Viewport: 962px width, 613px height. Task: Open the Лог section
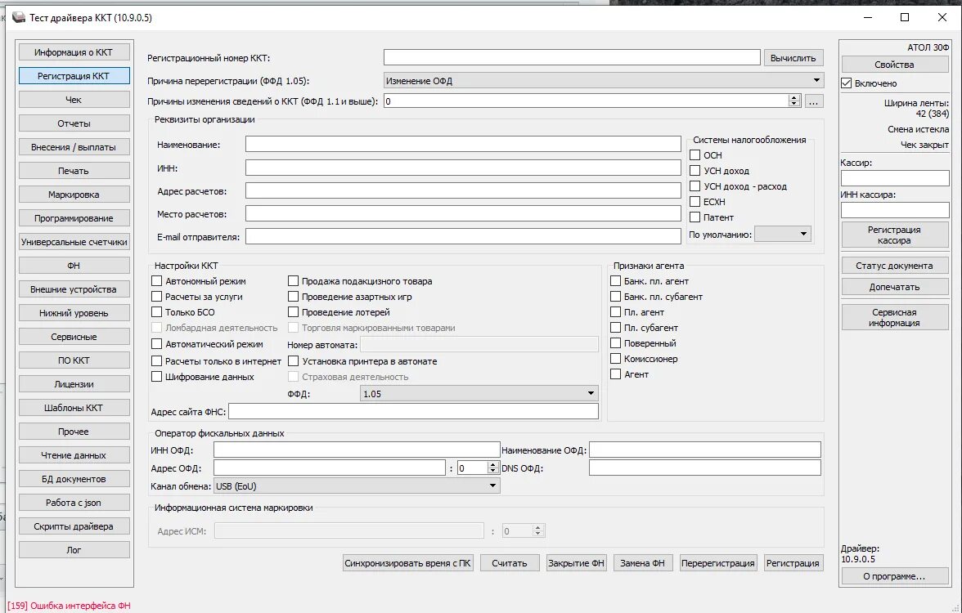click(74, 550)
